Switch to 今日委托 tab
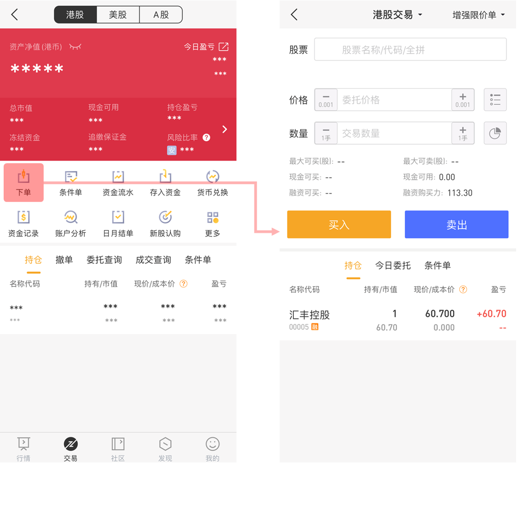517x512 pixels. [393, 265]
